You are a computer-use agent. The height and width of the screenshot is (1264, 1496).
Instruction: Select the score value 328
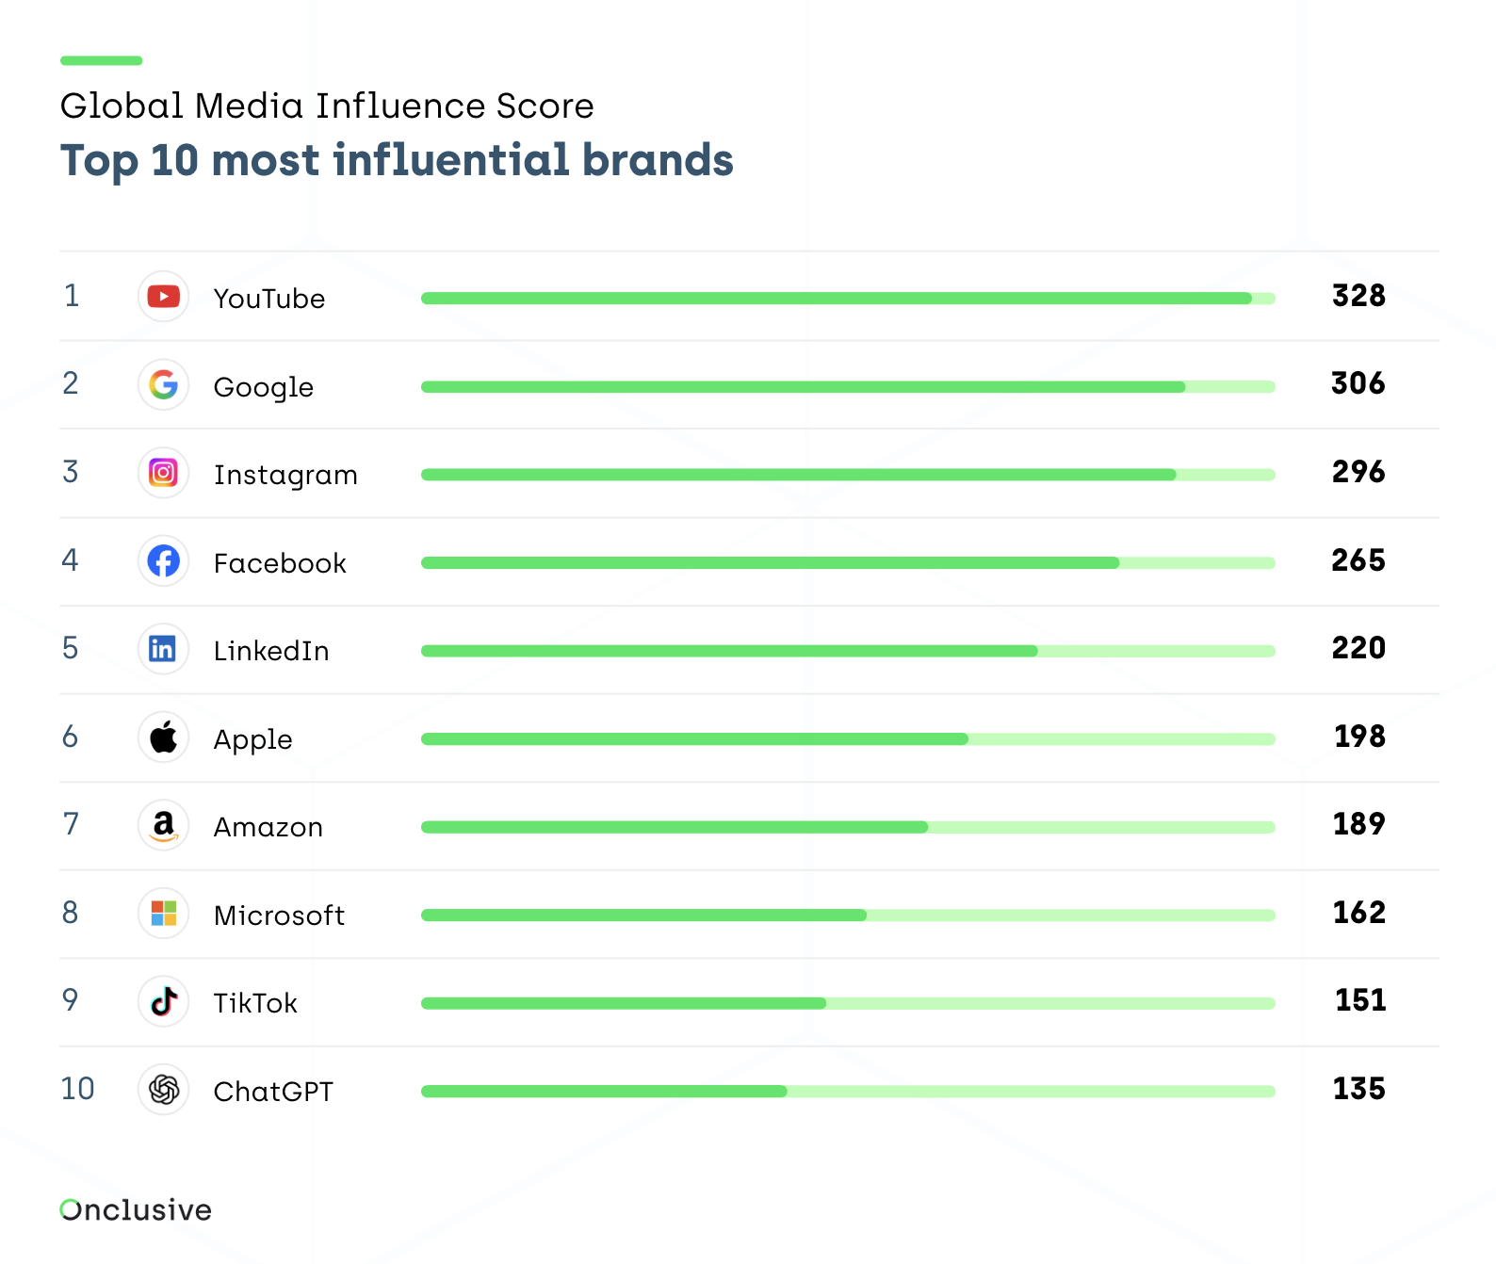point(1358,296)
